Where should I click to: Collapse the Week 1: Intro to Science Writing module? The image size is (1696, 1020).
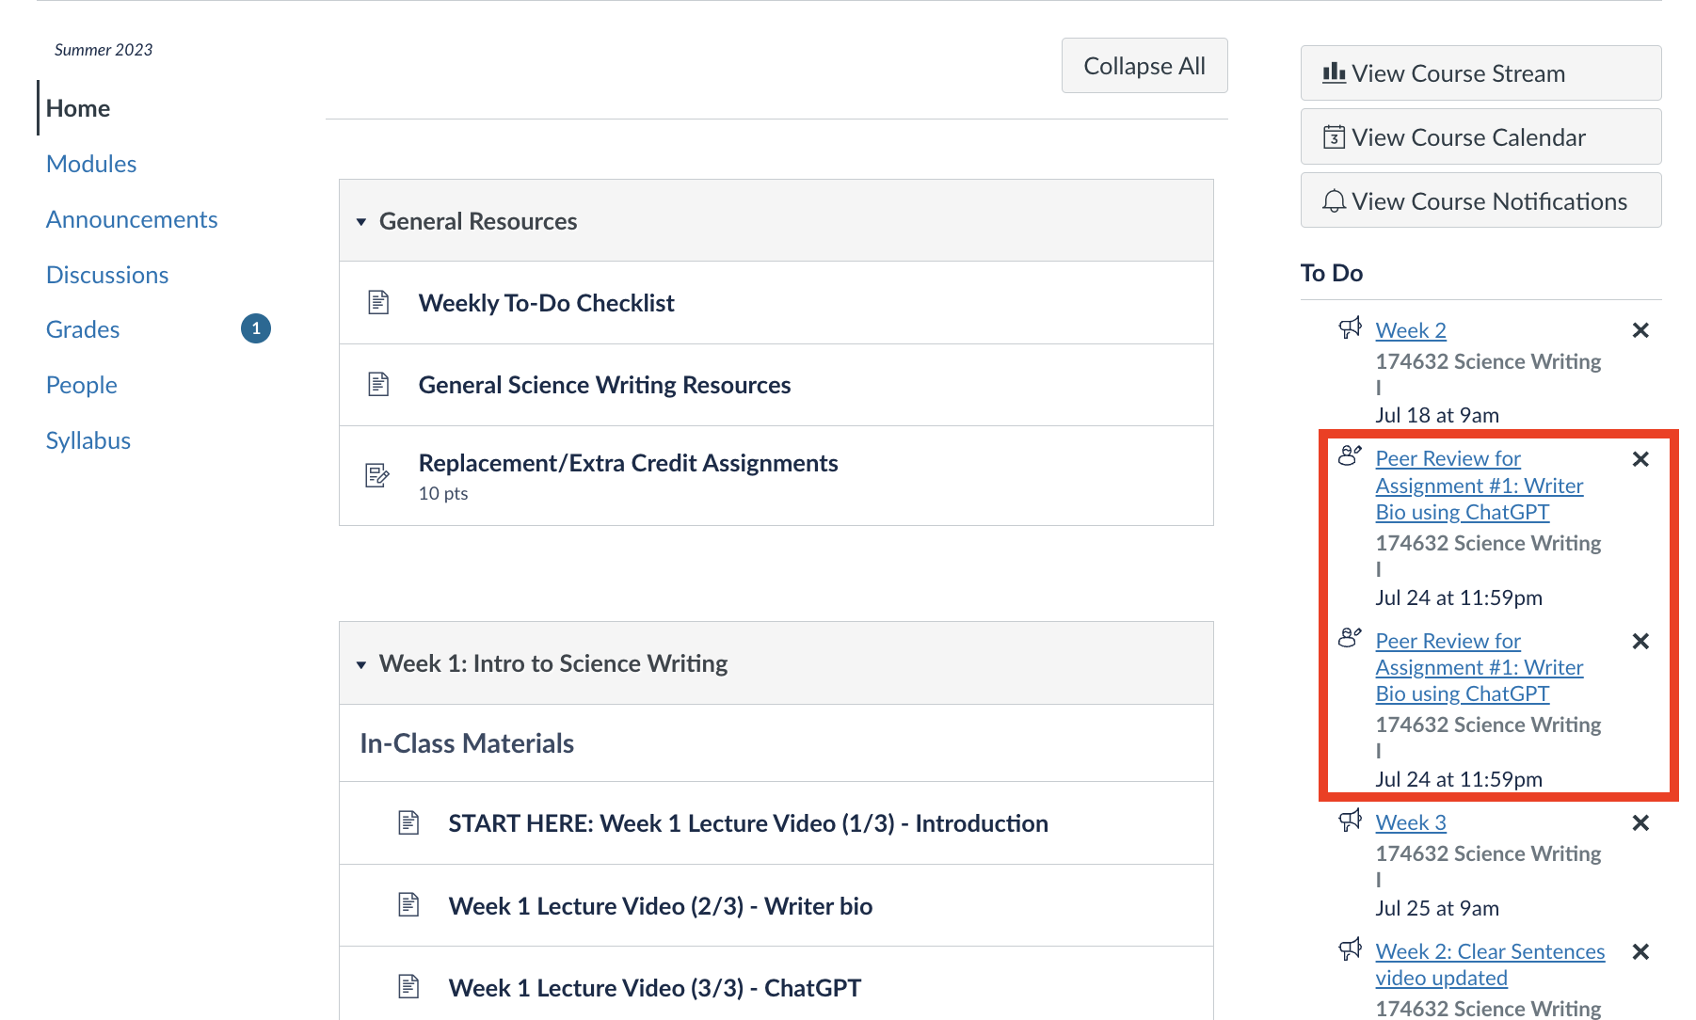click(361, 664)
